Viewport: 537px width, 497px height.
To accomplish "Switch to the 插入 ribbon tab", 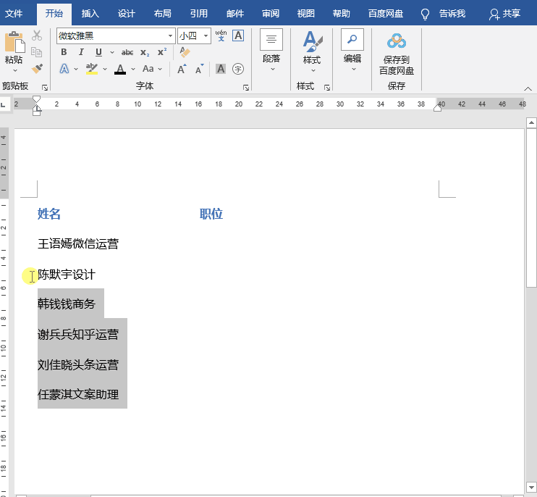I will point(90,13).
